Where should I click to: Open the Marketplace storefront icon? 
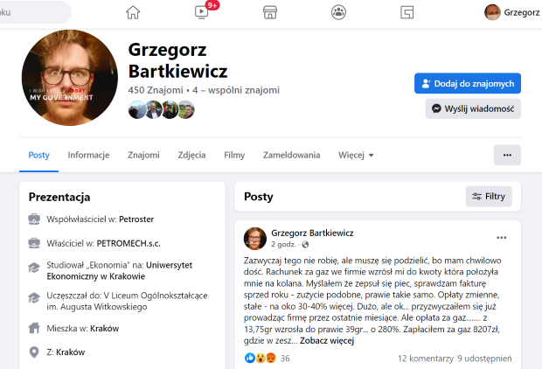pyautogui.click(x=270, y=12)
